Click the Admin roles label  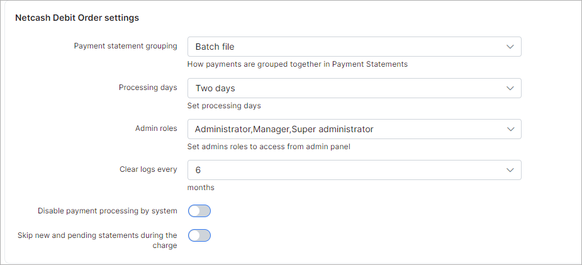pyautogui.click(x=156, y=128)
